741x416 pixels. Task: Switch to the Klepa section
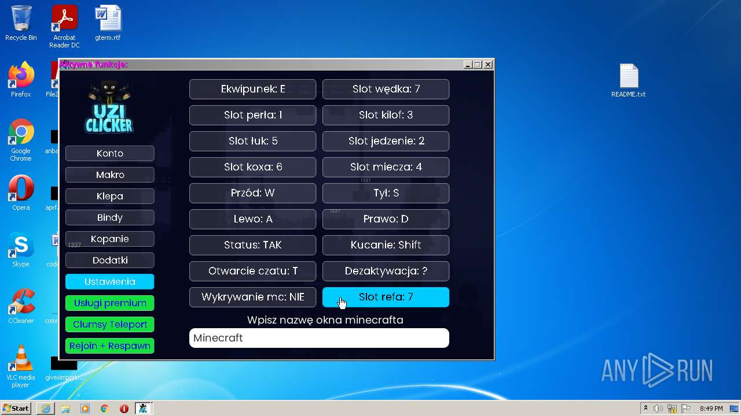[x=110, y=196]
